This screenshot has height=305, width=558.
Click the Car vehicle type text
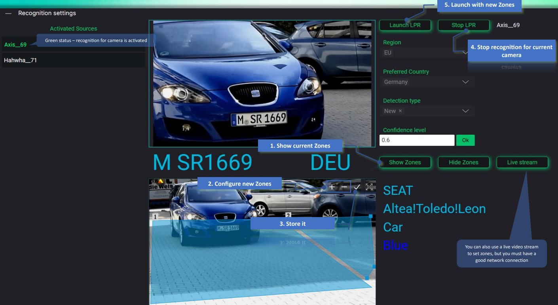tap(393, 227)
